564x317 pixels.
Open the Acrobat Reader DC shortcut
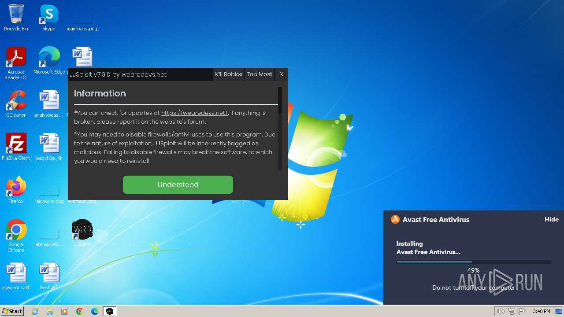pyautogui.click(x=16, y=63)
